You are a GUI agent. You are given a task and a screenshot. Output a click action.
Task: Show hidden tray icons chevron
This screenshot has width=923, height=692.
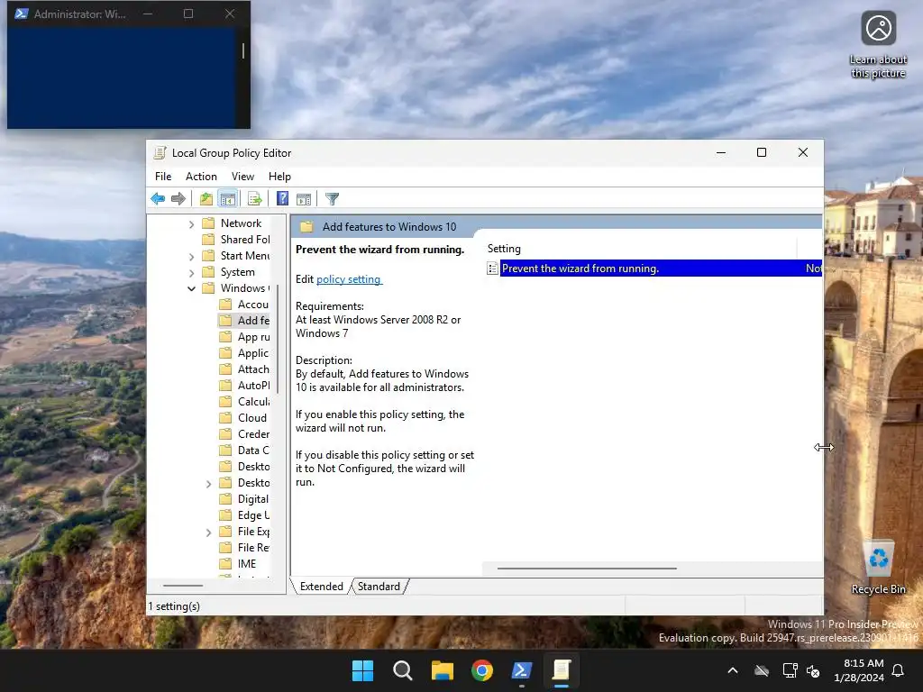point(733,670)
